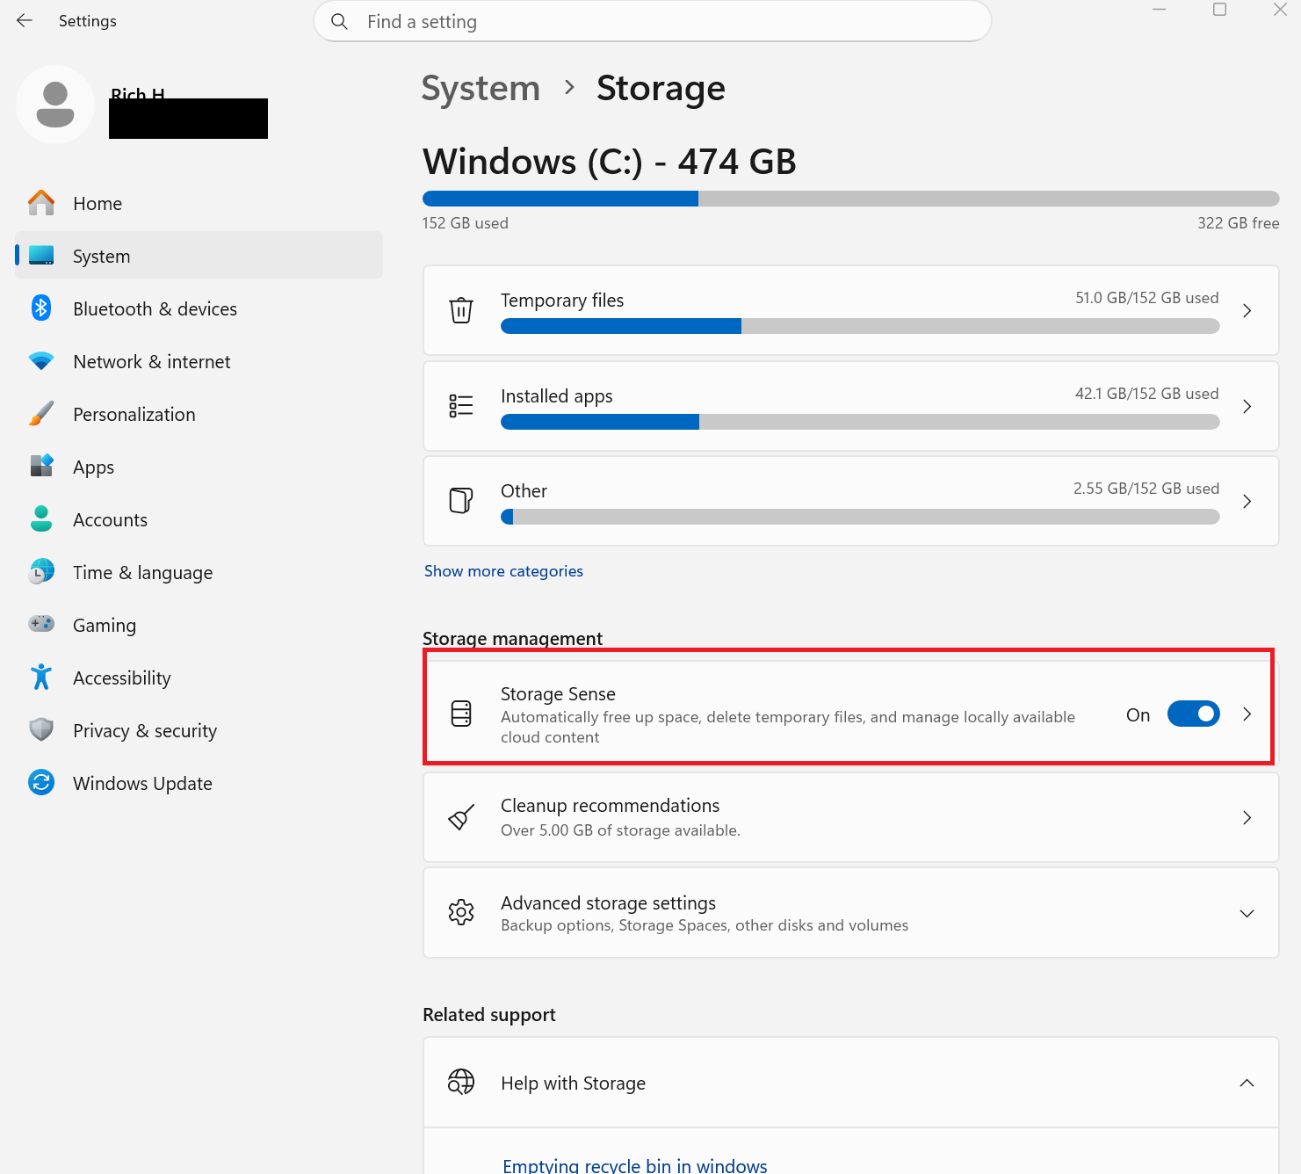Click the Windows (C:) usage progress bar

850,199
